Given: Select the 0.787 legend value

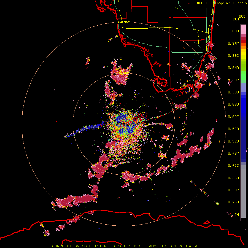Looking at the screenshot, I should 233,80.
